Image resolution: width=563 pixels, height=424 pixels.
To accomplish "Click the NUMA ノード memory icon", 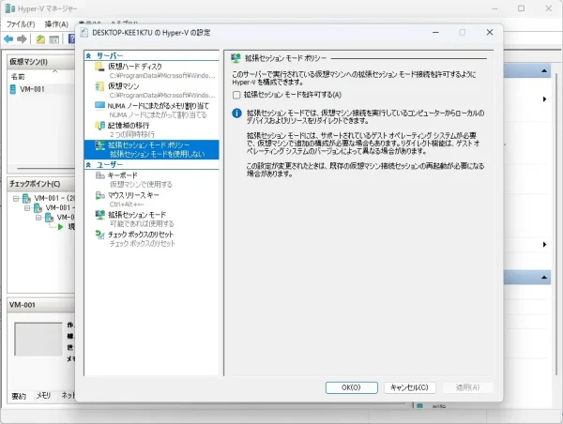I will coord(99,106).
